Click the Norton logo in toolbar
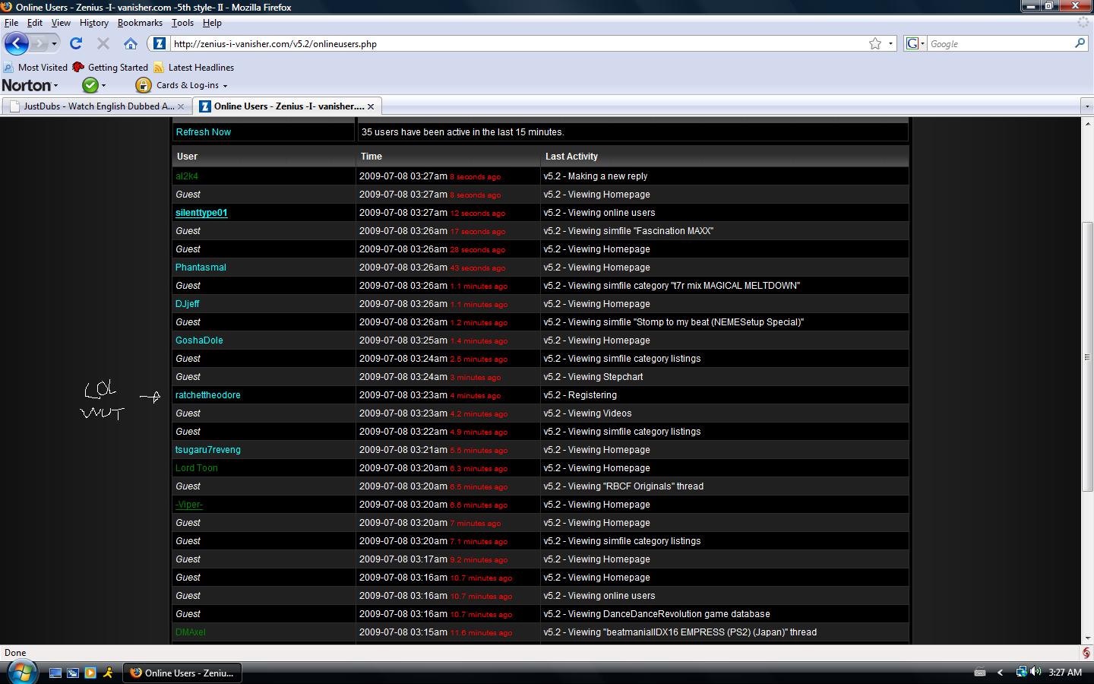The image size is (1094, 684). (x=27, y=85)
